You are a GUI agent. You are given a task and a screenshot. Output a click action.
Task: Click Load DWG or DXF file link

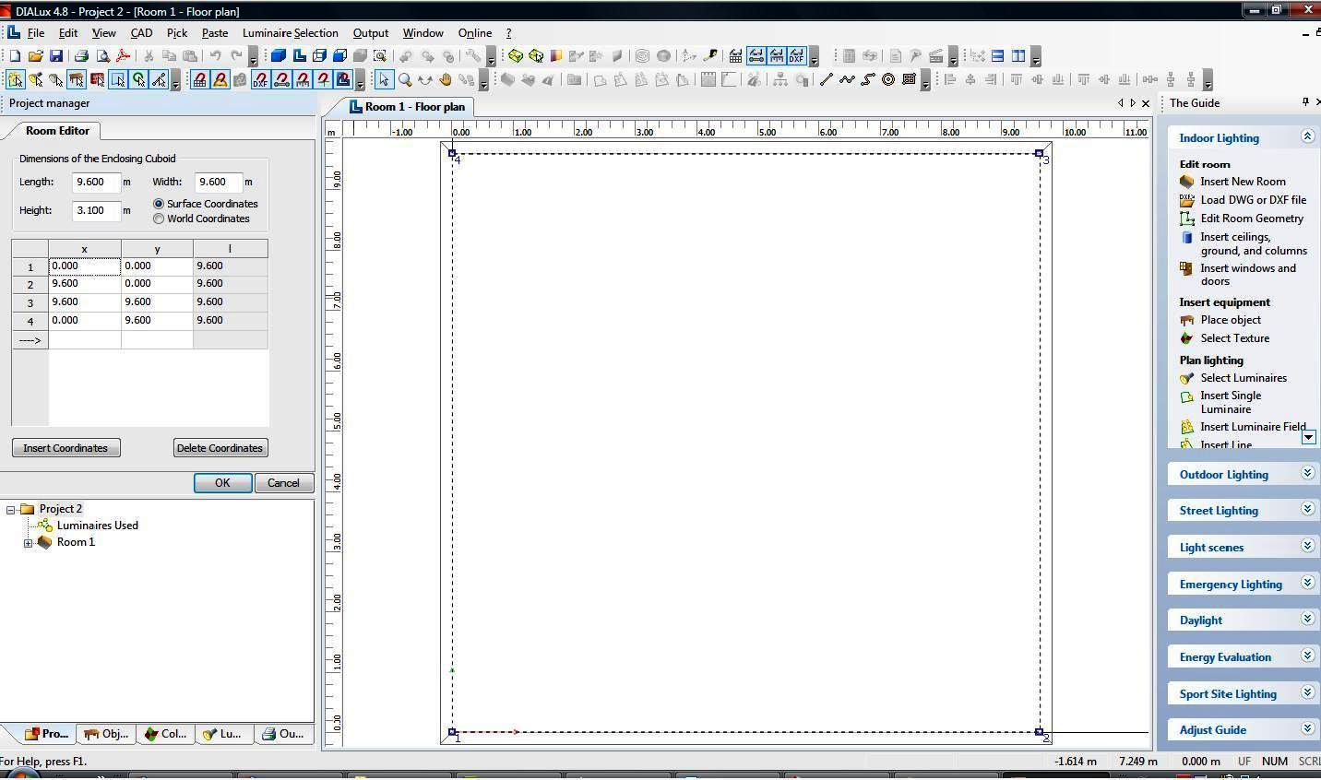point(1253,200)
